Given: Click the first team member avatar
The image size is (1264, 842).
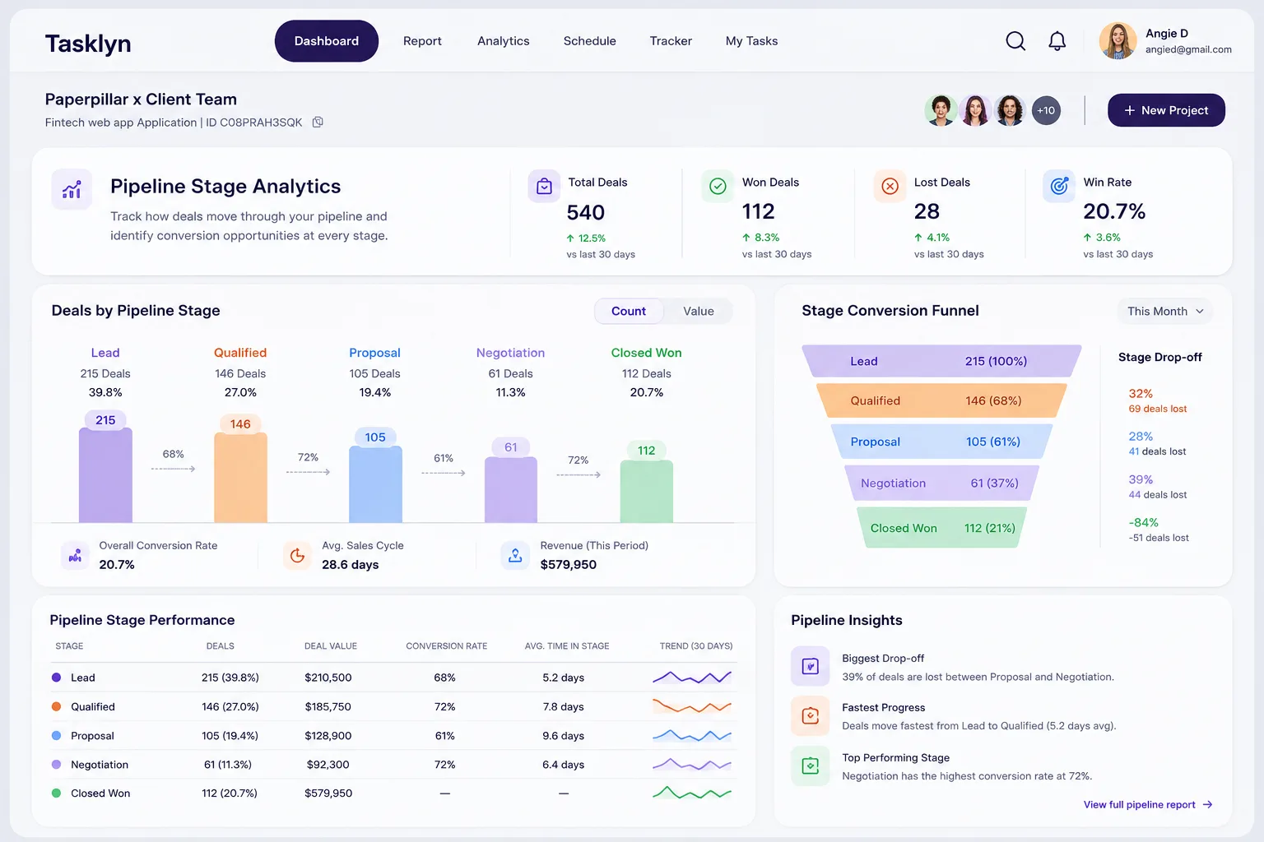Looking at the screenshot, I should click(x=940, y=110).
